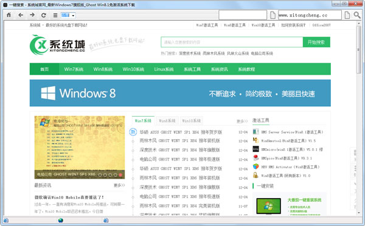Open 系统工具 in the navigation bar
This screenshot has width=365, height=226.
point(192,69)
